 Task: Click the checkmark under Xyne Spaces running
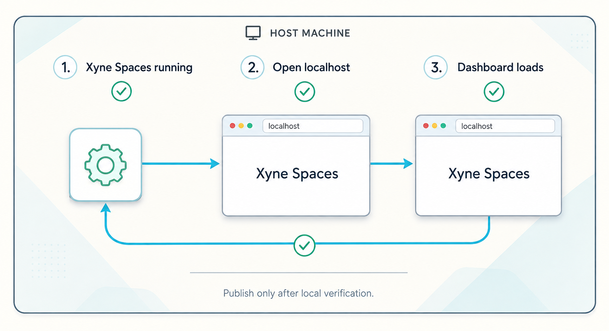121,91
